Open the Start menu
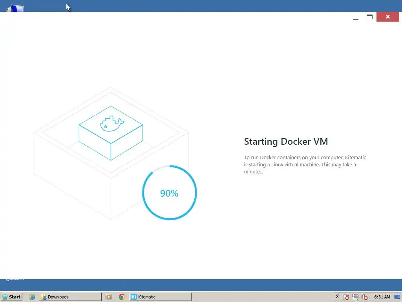The width and height of the screenshot is (402, 302). coord(11,297)
